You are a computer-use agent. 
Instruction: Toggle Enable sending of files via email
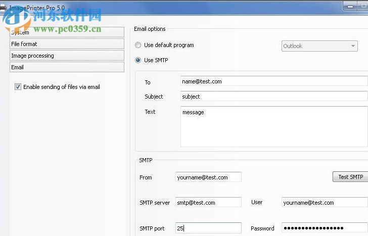pos(18,87)
